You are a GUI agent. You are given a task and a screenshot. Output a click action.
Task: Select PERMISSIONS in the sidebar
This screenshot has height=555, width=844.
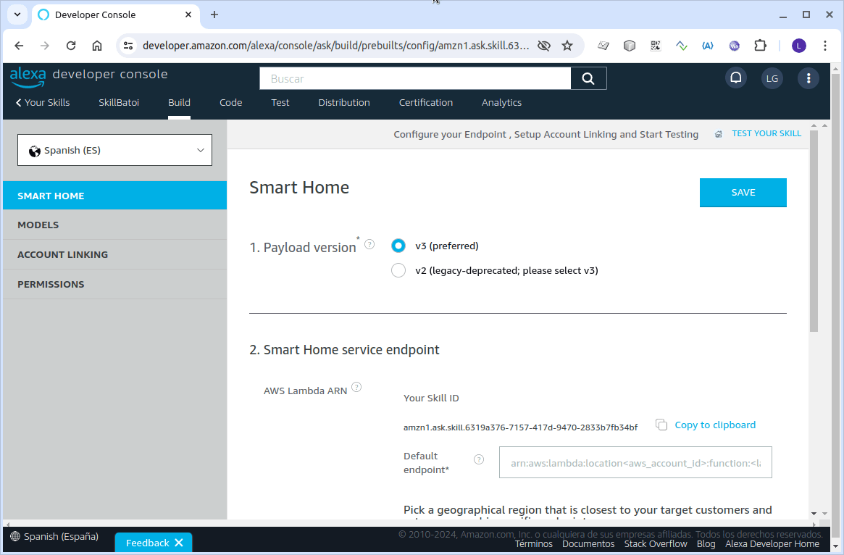tap(114, 284)
